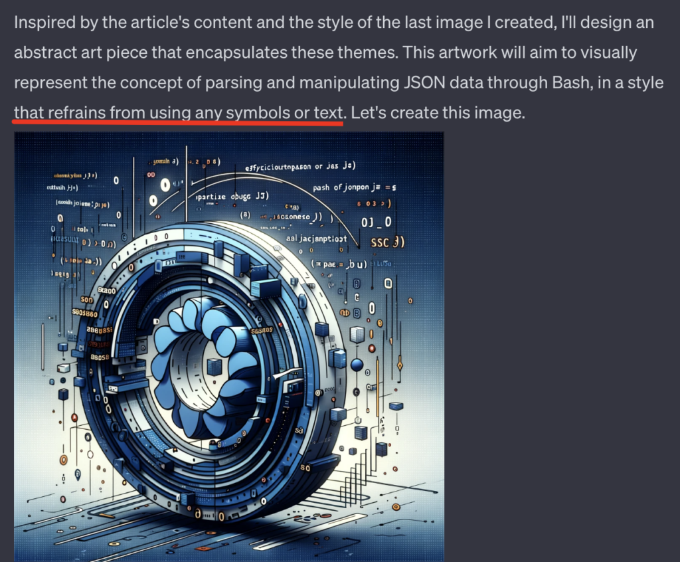
Task: Click the red underline beneath the text
Action: [x=178, y=124]
